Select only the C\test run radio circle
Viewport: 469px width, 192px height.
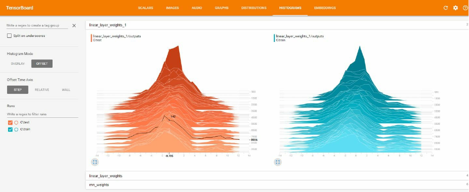click(x=16, y=123)
